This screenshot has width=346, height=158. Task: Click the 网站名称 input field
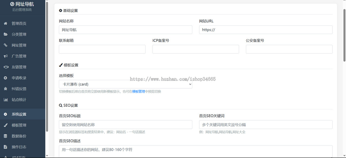point(125,30)
